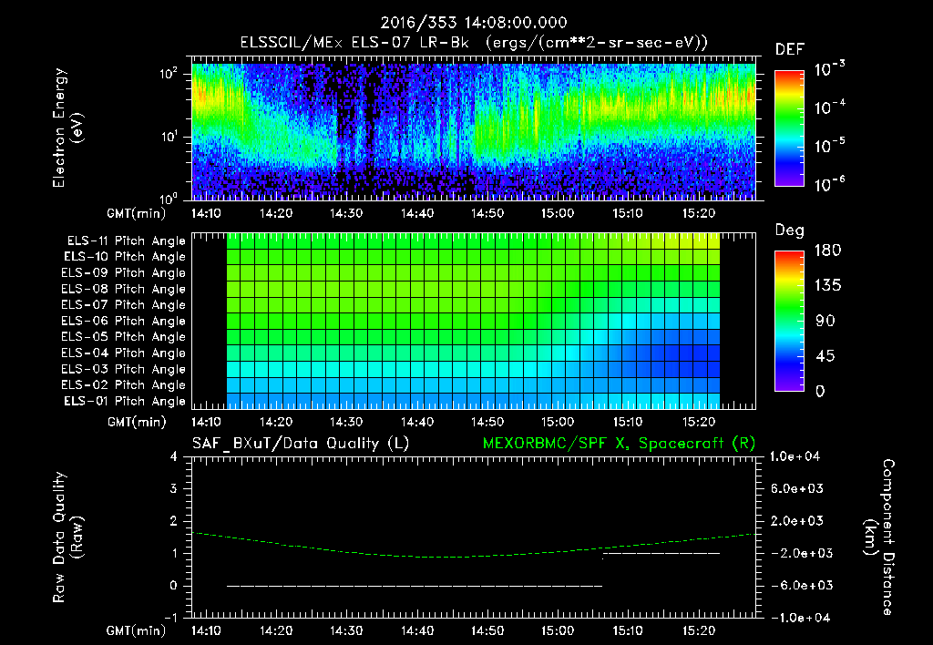The width and height of the screenshot is (933, 645).
Task: Select the 'ELSSCIL/MEx ELS-07 LR-Bk' plot title
Action: coord(354,43)
